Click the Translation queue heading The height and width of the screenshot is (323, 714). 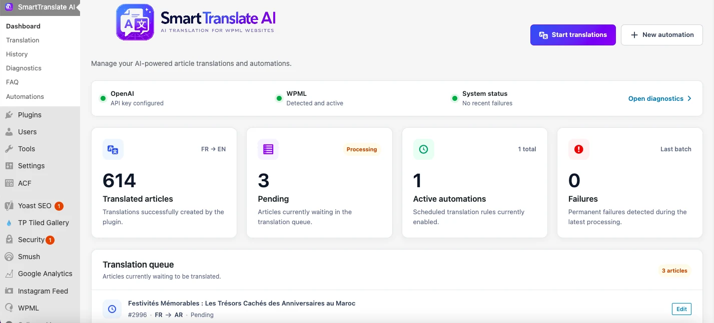[x=138, y=265]
